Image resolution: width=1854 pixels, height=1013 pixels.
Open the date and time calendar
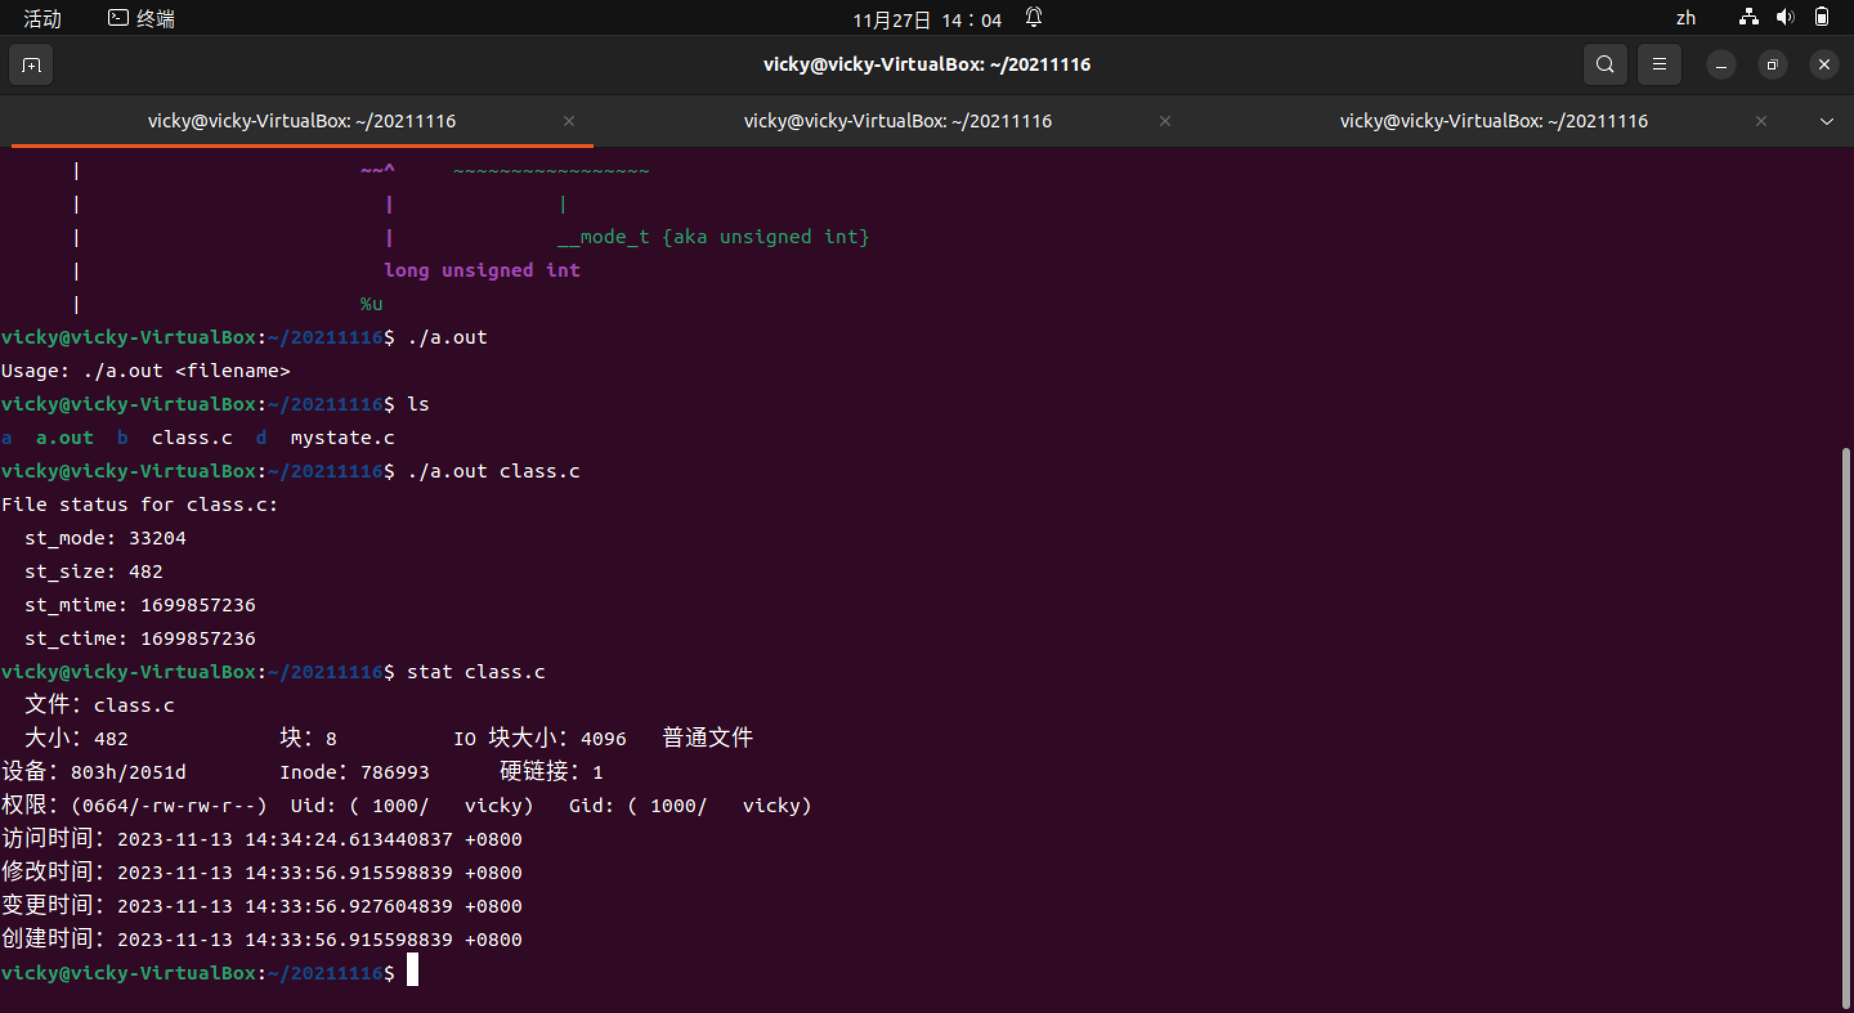(926, 19)
